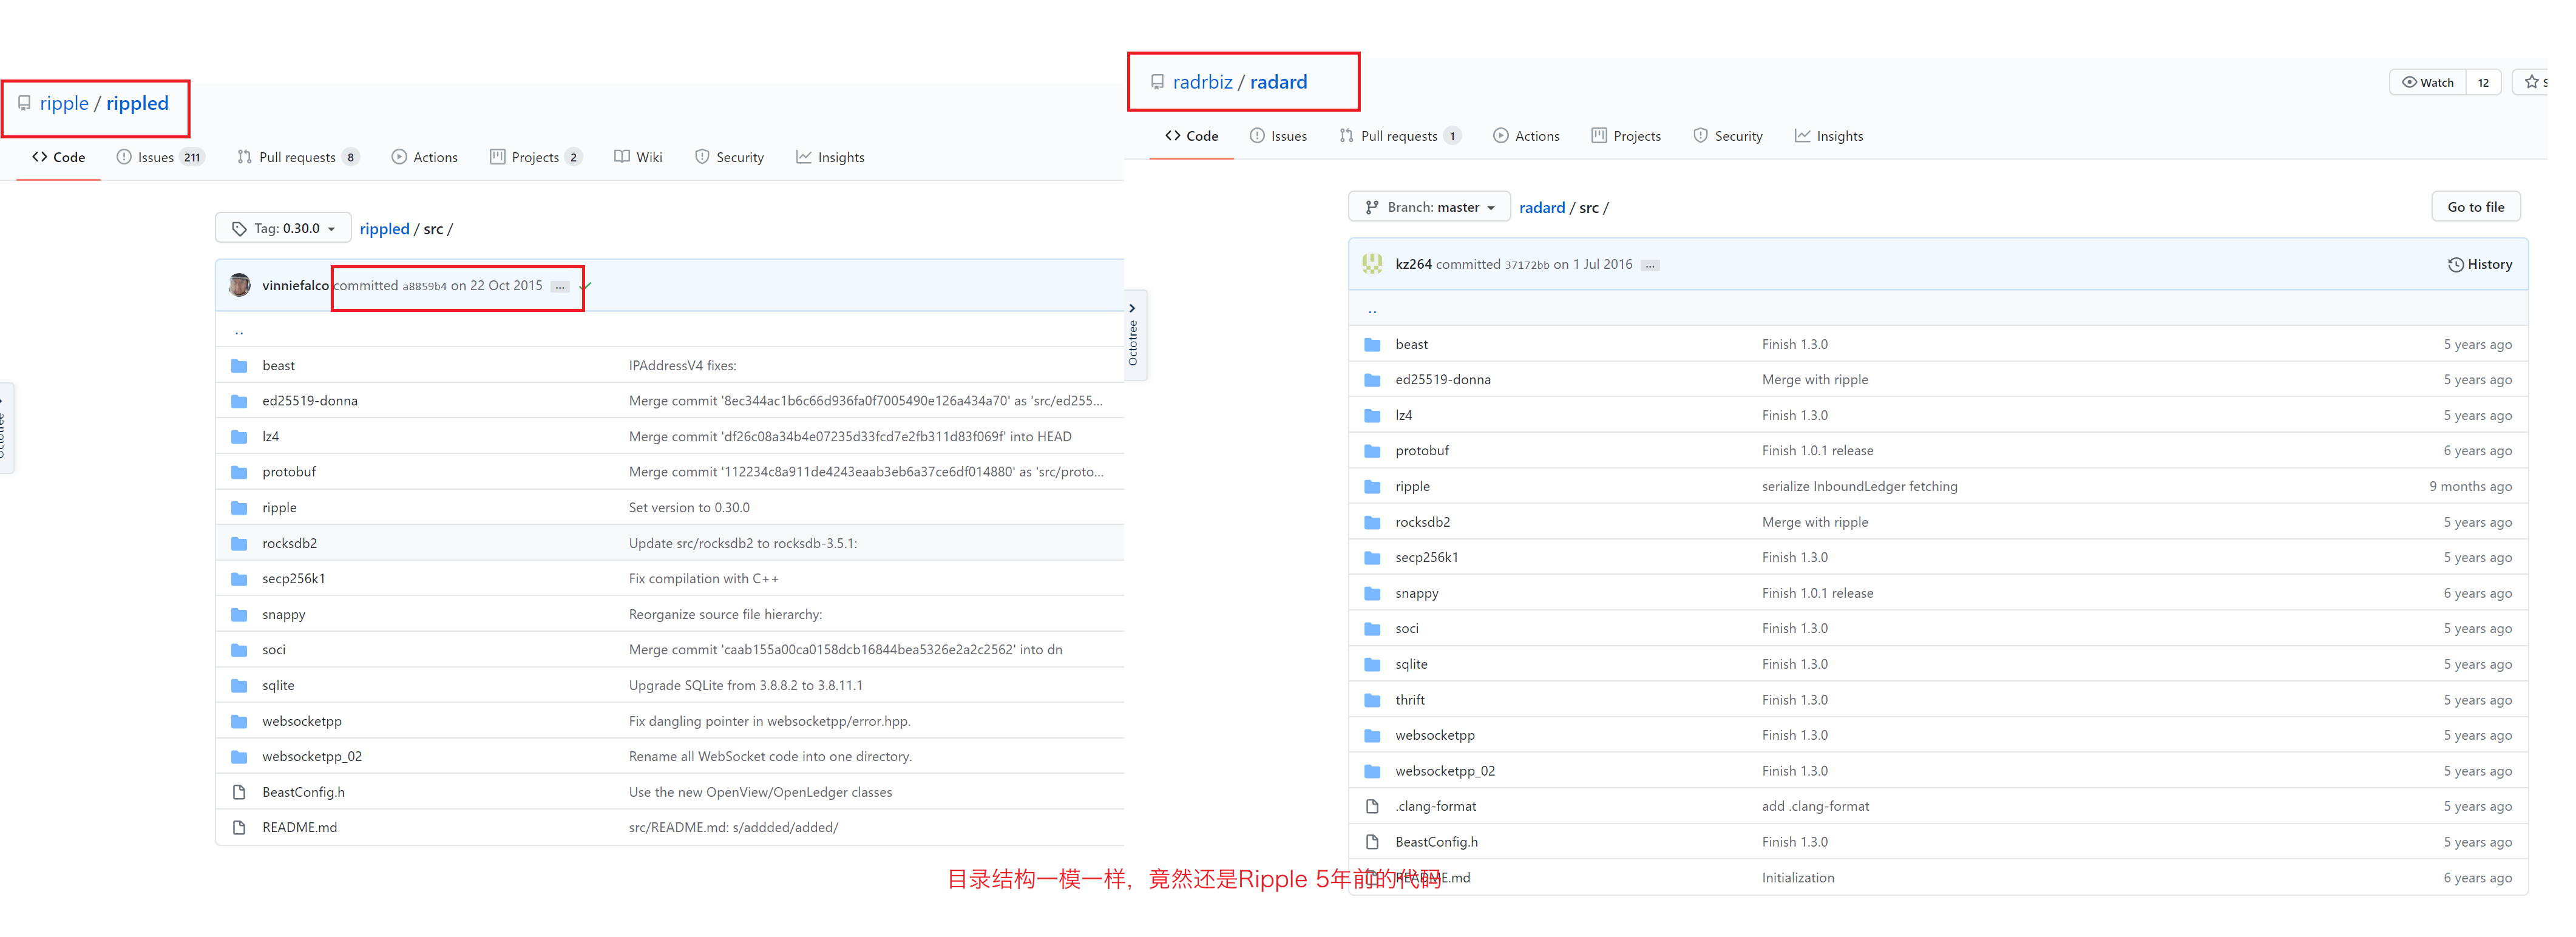This screenshot has height=937, width=2576.
Task: Open ripple folder icon in rippled list
Action: point(239,508)
